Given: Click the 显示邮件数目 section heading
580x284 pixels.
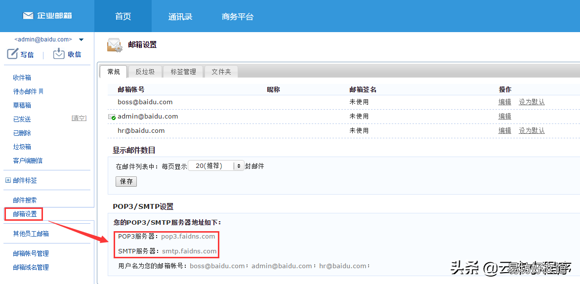Looking at the screenshot, I should pos(134,150).
